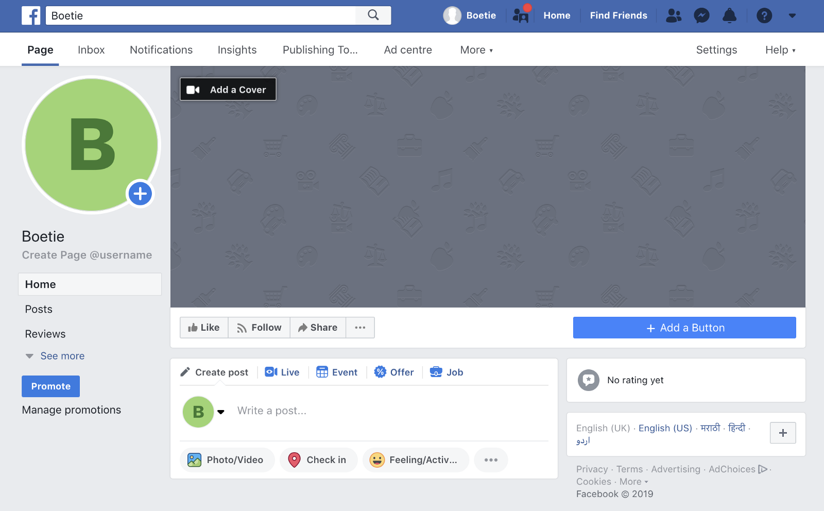Select Posts in the left sidebar
The height and width of the screenshot is (511, 824).
click(x=39, y=309)
